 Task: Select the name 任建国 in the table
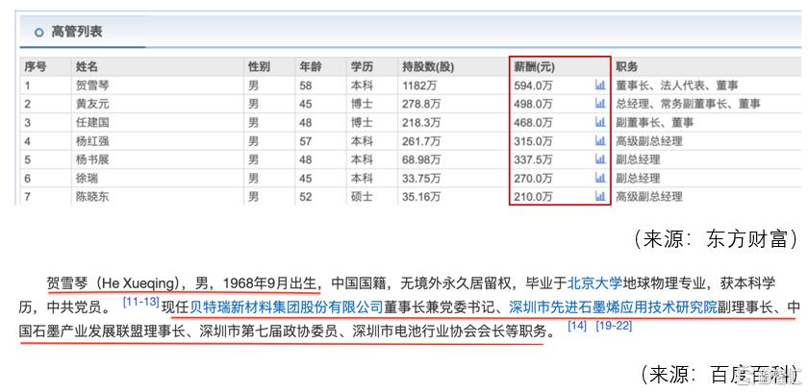point(92,122)
